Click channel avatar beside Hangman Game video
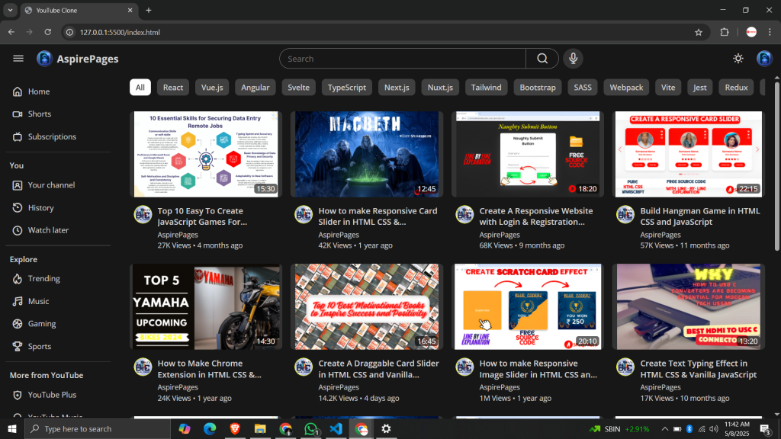The width and height of the screenshot is (781, 439). point(625,214)
